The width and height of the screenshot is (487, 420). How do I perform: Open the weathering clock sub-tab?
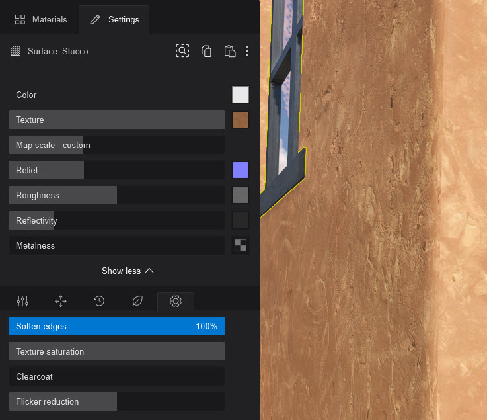click(99, 301)
